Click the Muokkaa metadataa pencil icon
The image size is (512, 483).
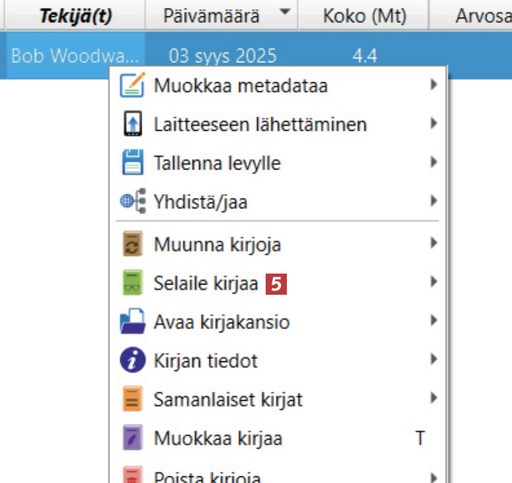coord(133,85)
